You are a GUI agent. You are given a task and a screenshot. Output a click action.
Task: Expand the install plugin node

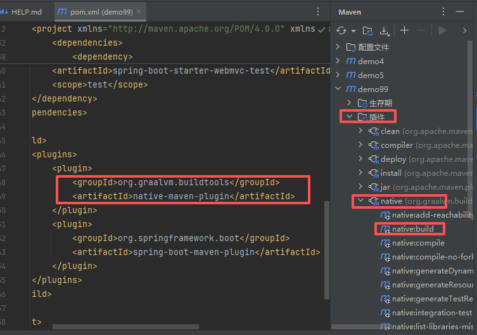tap(360, 173)
